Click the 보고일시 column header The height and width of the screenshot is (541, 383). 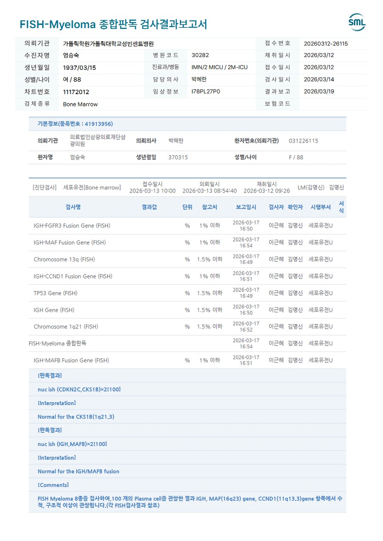(x=246, y=207)
